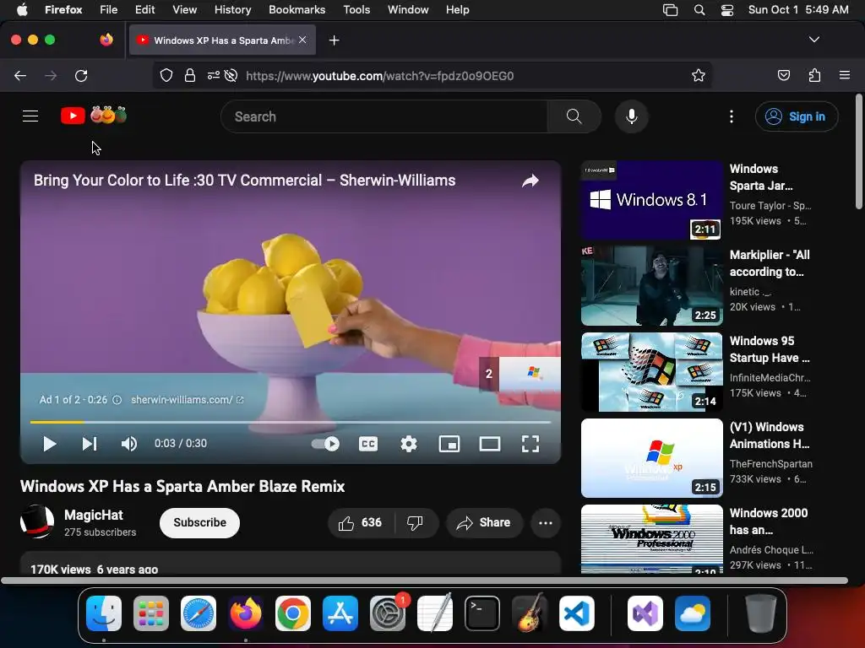Screen dimensions: 865x648
Task: Click the share arrow in the video overlay
Action: 530,181
